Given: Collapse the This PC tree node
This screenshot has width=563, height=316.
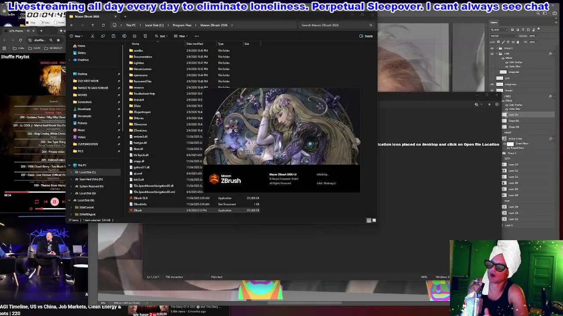Looking at the screenshot, I should click(69, 165).
